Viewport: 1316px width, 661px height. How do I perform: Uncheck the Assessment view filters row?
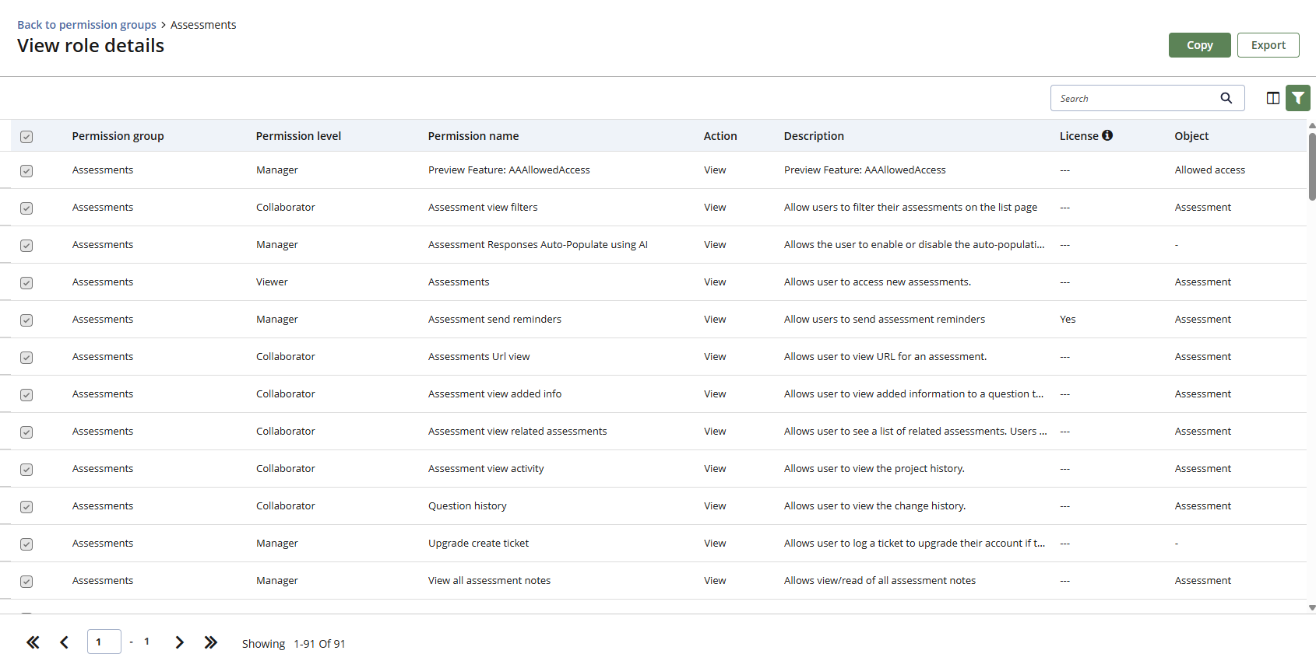[x=26, y=208]
